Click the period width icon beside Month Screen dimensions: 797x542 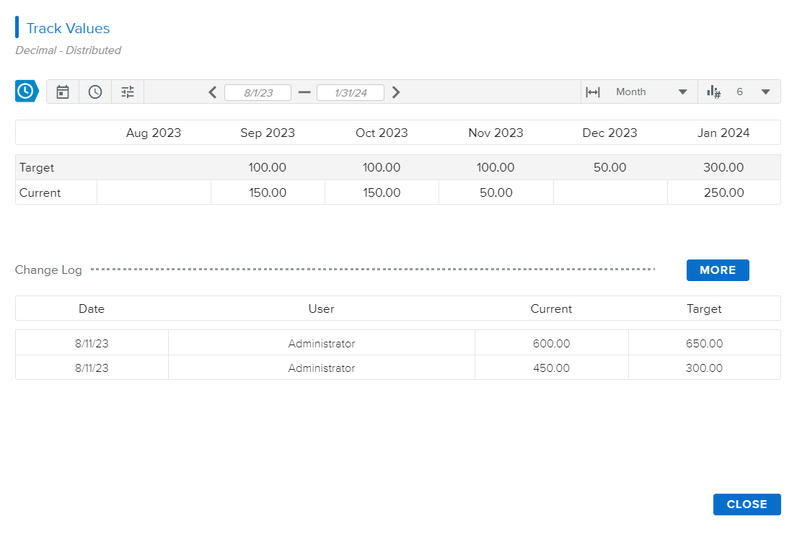(x=593, y=92)
